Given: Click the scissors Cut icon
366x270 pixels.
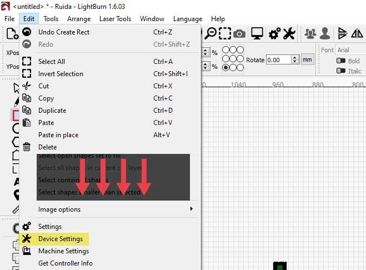Looking at the screenshot, I should pos(27,86).
